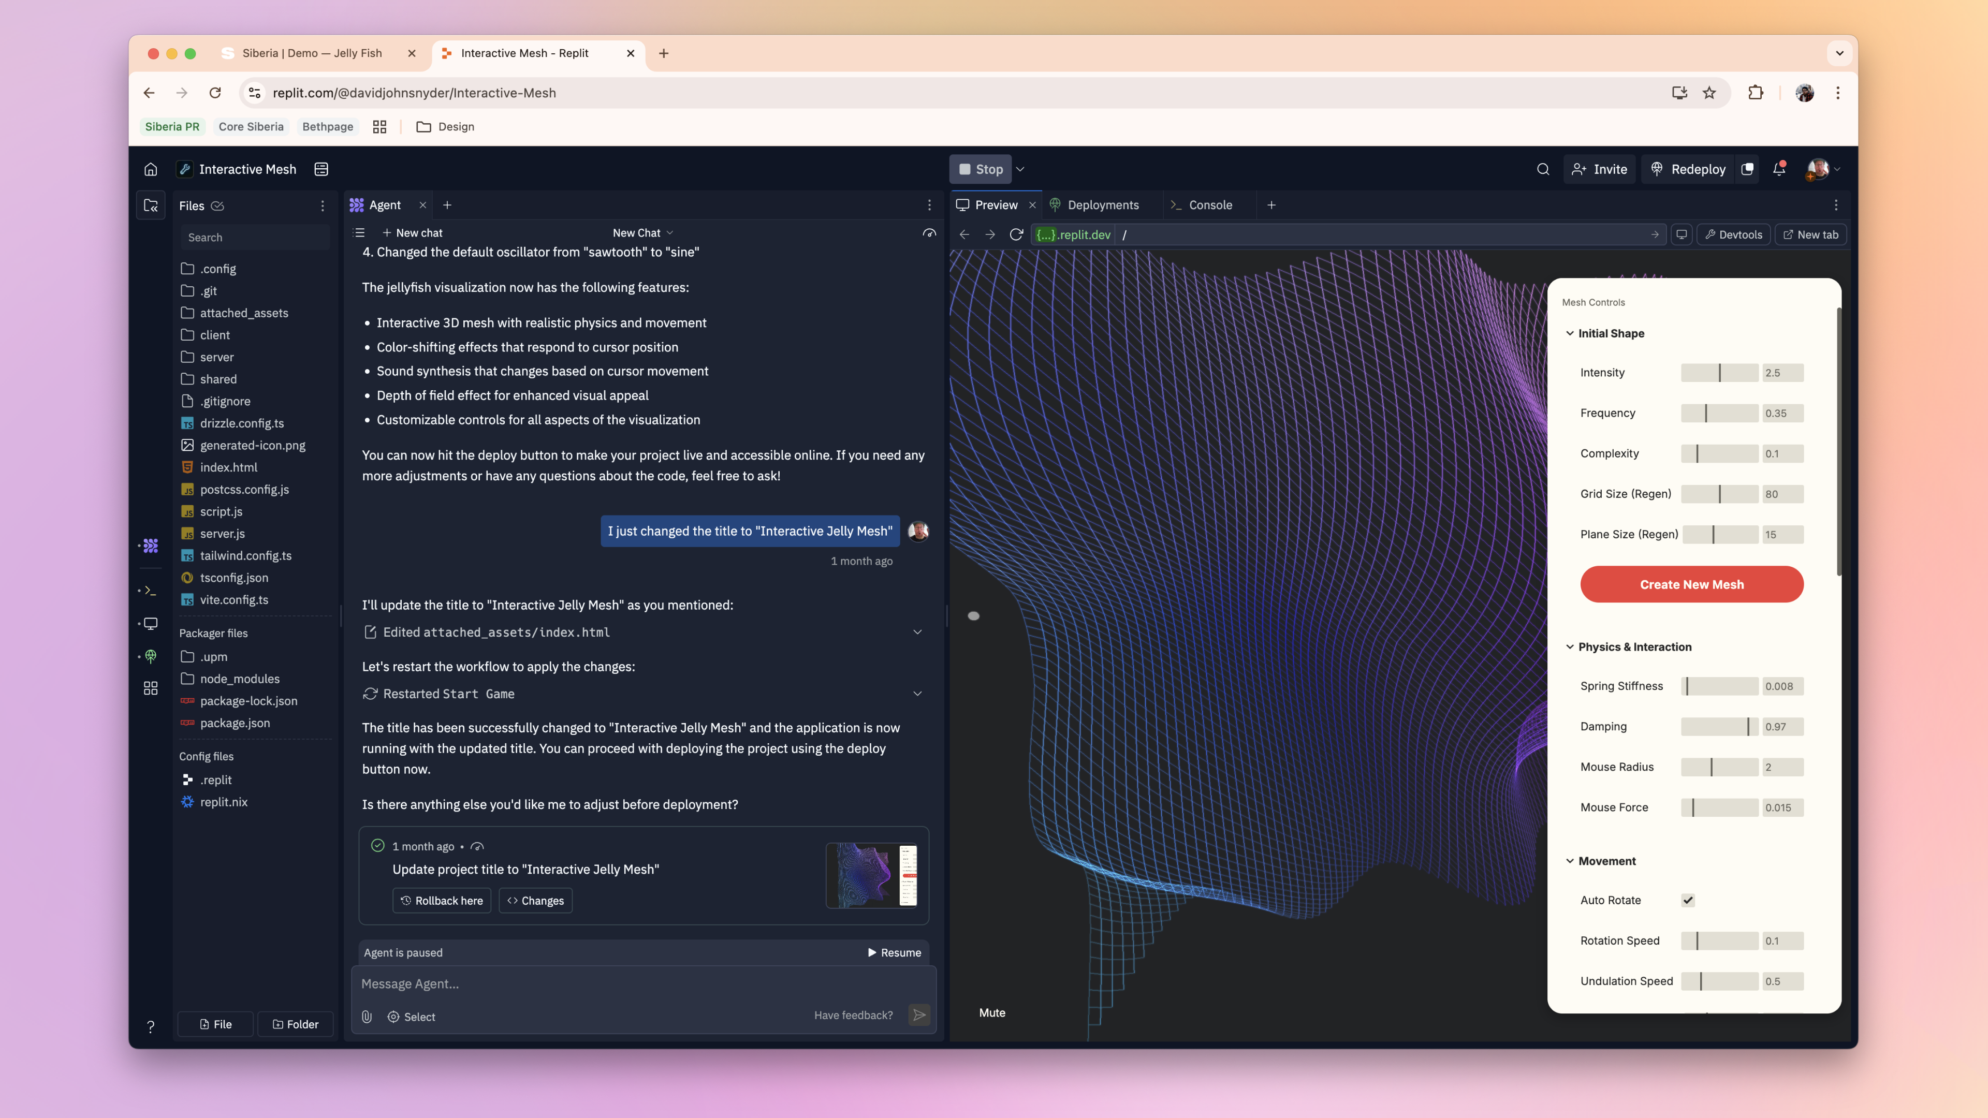
Task: Open the Preview monitor icon in left sidebar
Action: 151,623
